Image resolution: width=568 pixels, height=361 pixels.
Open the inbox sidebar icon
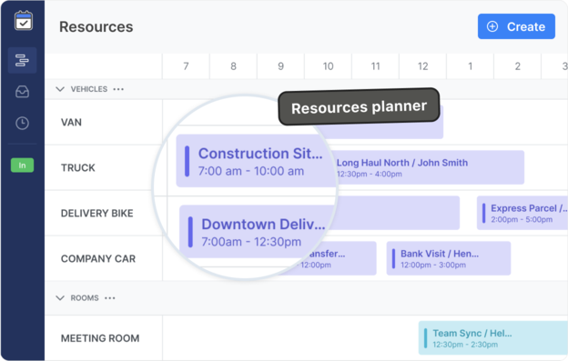point(22,92)
